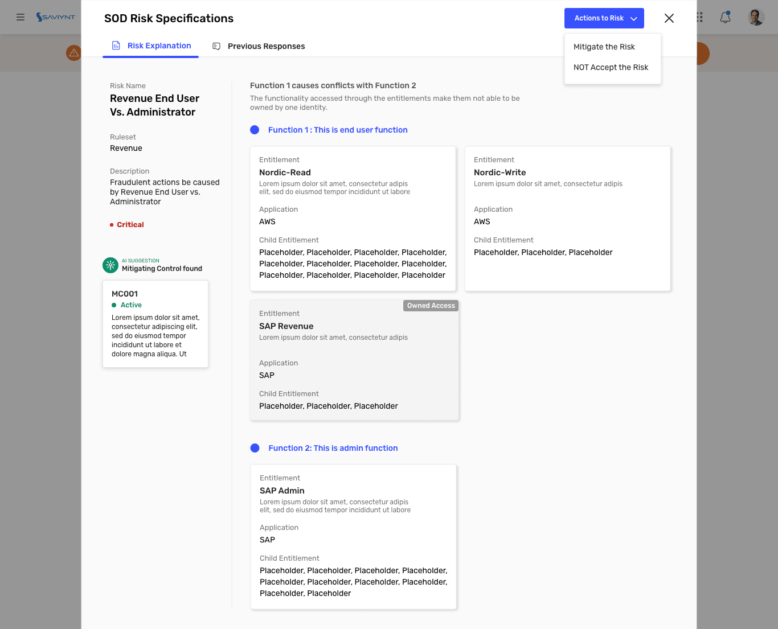Image resolution: width=778 pixels, height=629 pixels.
Task: Close the SOD Risk Specifications dialog
Action: (x=669, y=18)
